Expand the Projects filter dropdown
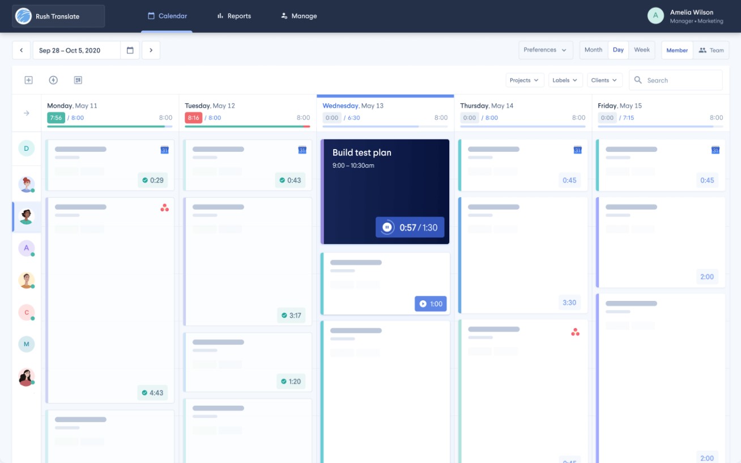This screenshot has width=741, height=463. 525,80
